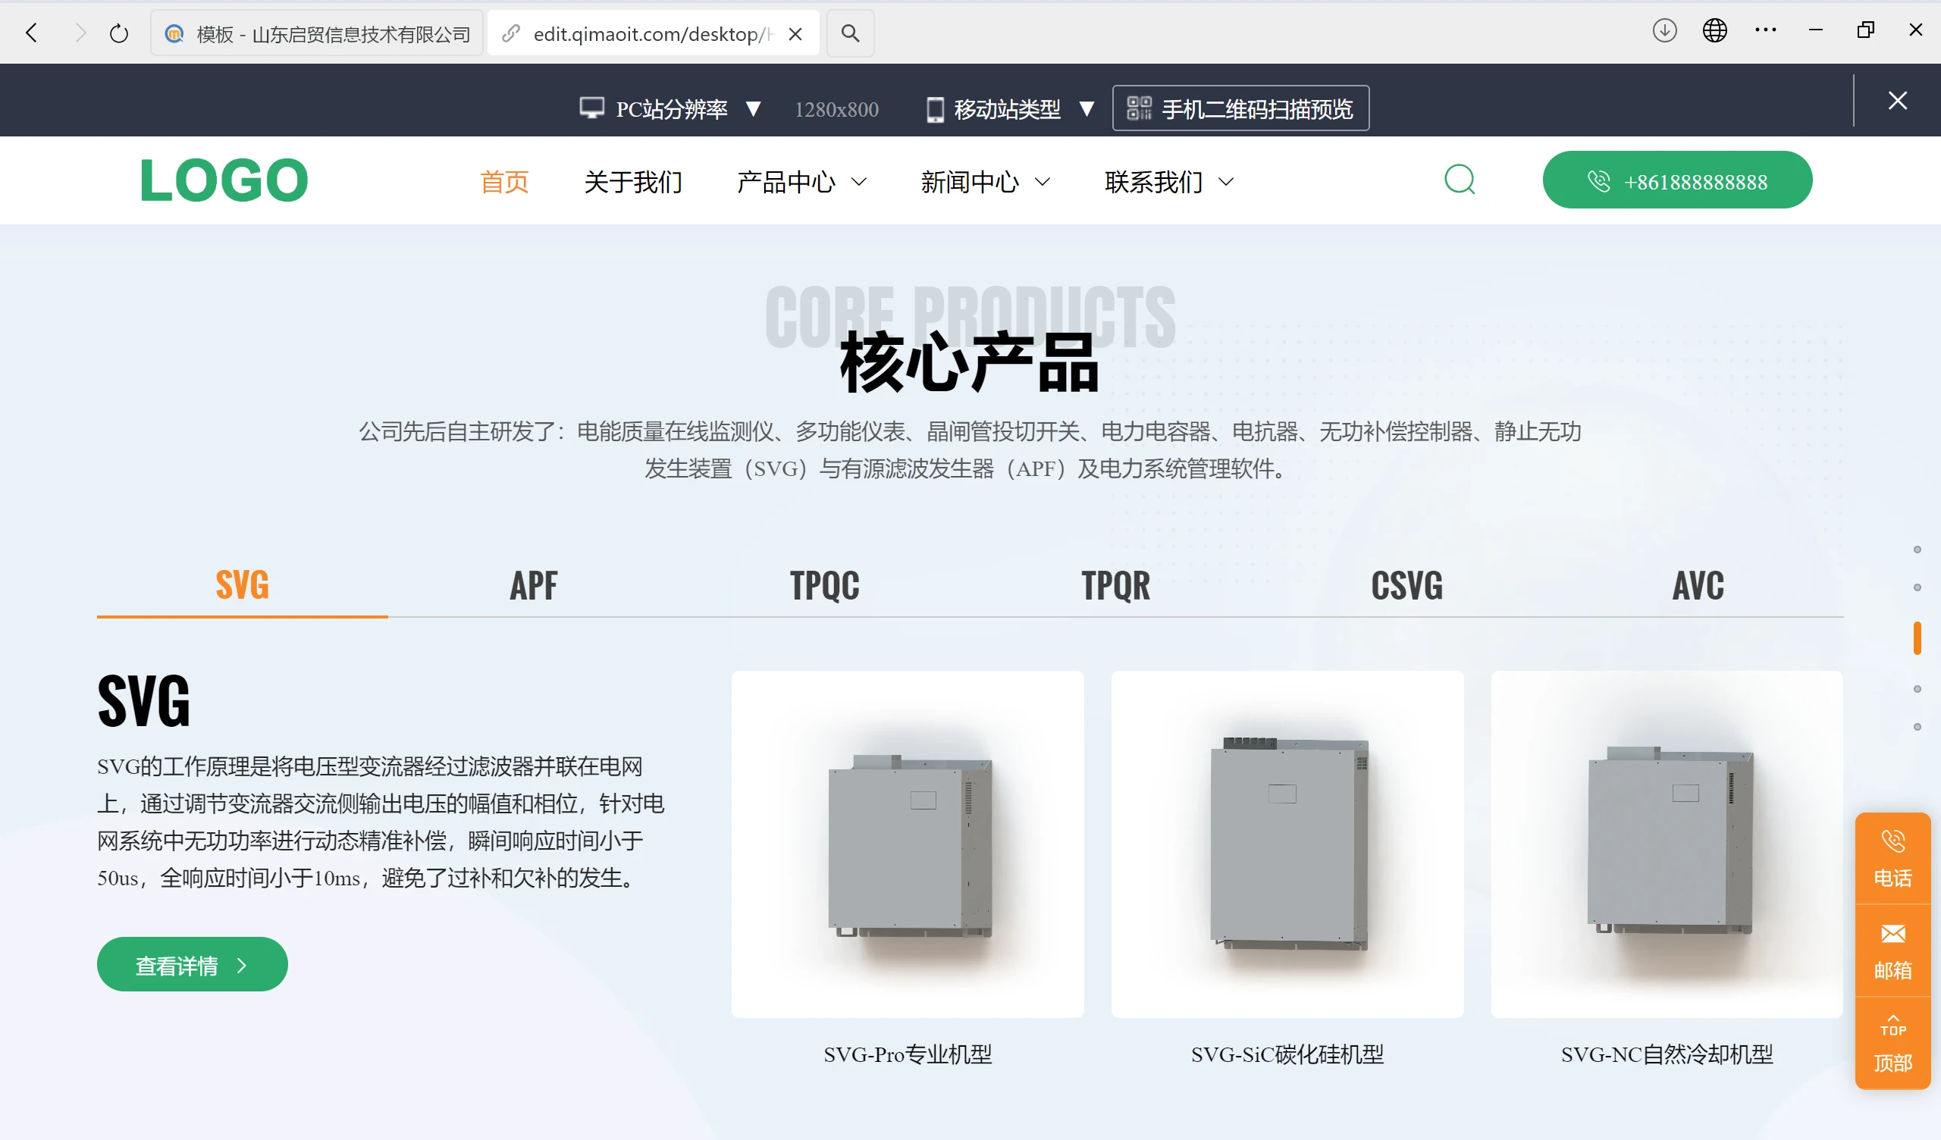Click the browser forward arrow

coord(80,33)
